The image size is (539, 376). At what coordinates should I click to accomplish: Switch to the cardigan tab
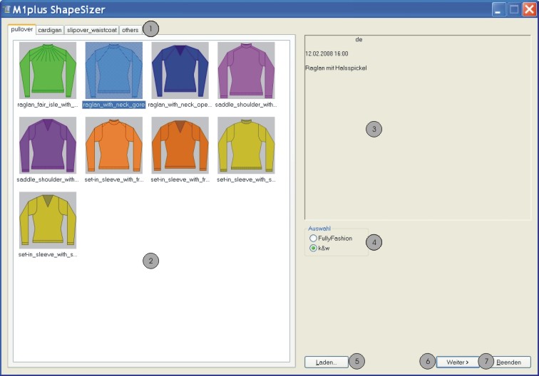point(50,31)
